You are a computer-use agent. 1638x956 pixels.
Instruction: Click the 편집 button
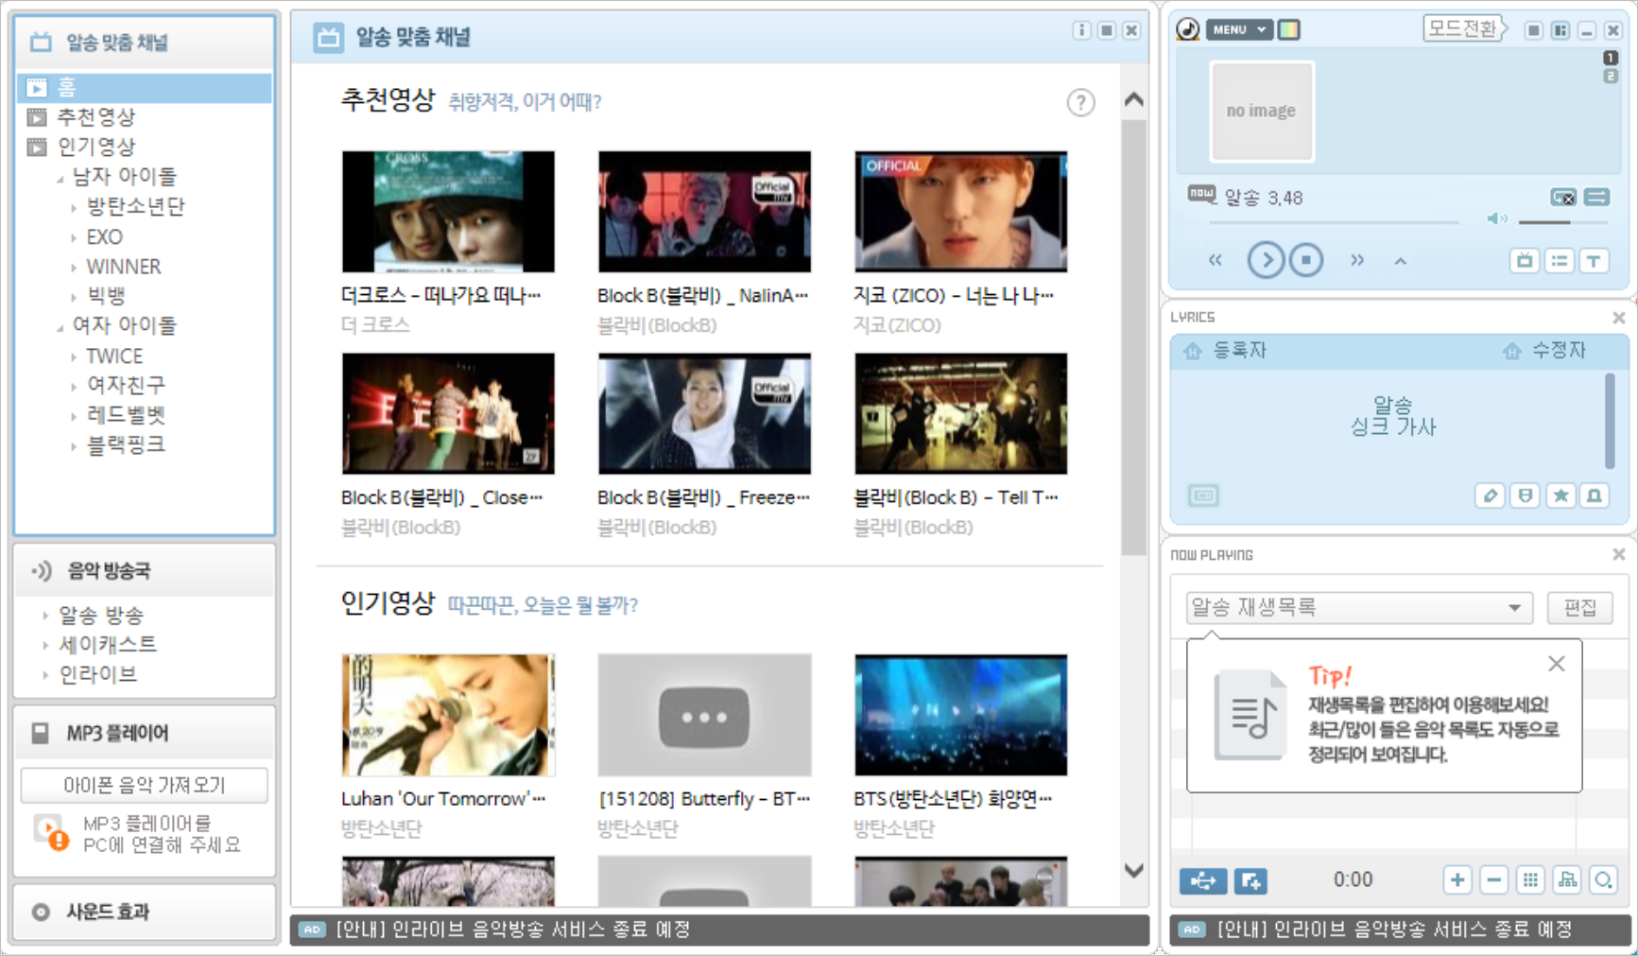point(1580,607)
